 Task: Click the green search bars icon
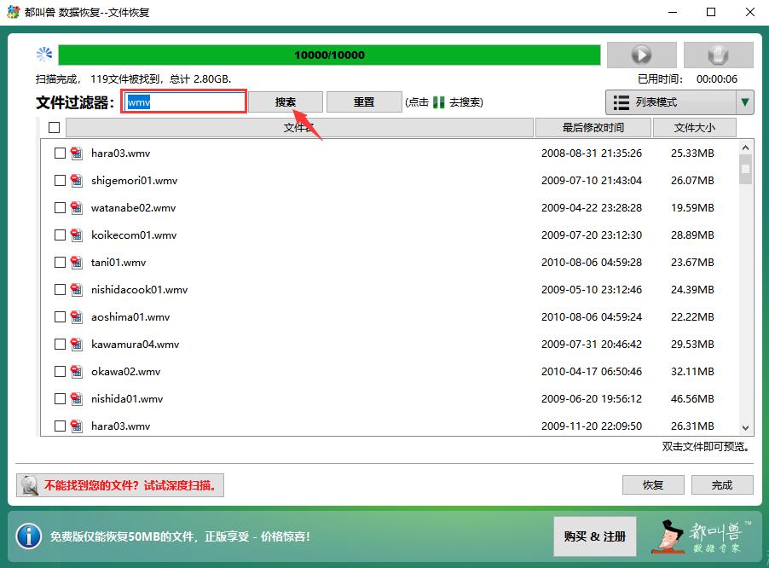(x=439, y=102)
